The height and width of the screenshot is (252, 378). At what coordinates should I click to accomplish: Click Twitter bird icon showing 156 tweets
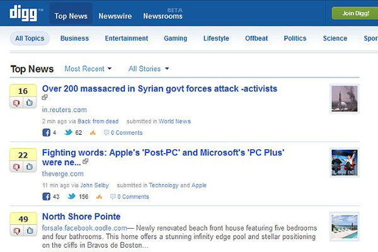(x=72, y=197)
